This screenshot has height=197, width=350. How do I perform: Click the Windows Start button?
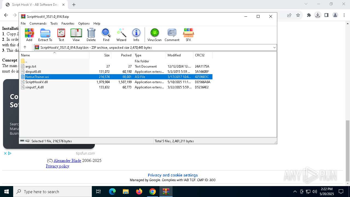coord(7,192)
